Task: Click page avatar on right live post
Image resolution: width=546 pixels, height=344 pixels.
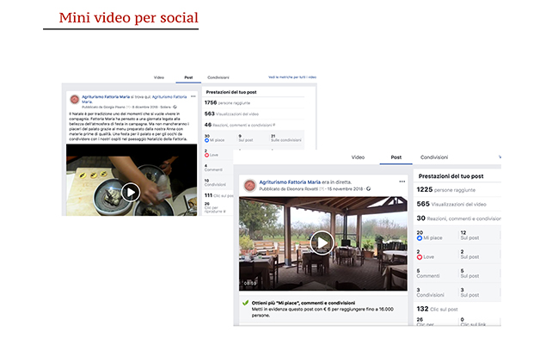Action: click(249, 185)
